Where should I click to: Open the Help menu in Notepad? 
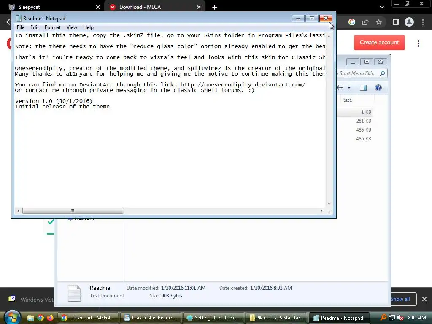pyautogui.click(x=89, y=27)
